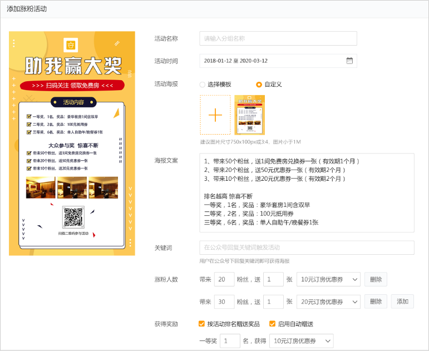Click 删除 button on the 20 fans row

376,279
